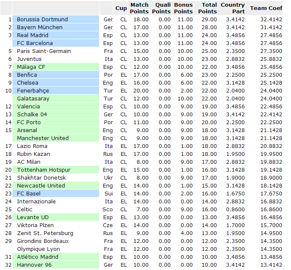Select Juventus in the ranking list
This screenshot has height=270, width=291.
coord(29,59)
